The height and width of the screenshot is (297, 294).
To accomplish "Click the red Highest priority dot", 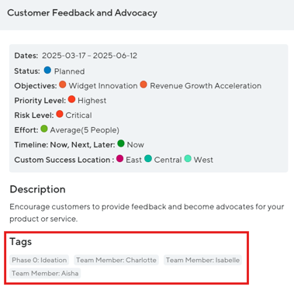I will (71, 99).
